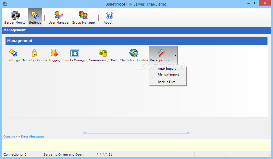Minimize the BulletProof FTP Server window
This screenshot has width=273, height=159.
[x=249, y=3]
